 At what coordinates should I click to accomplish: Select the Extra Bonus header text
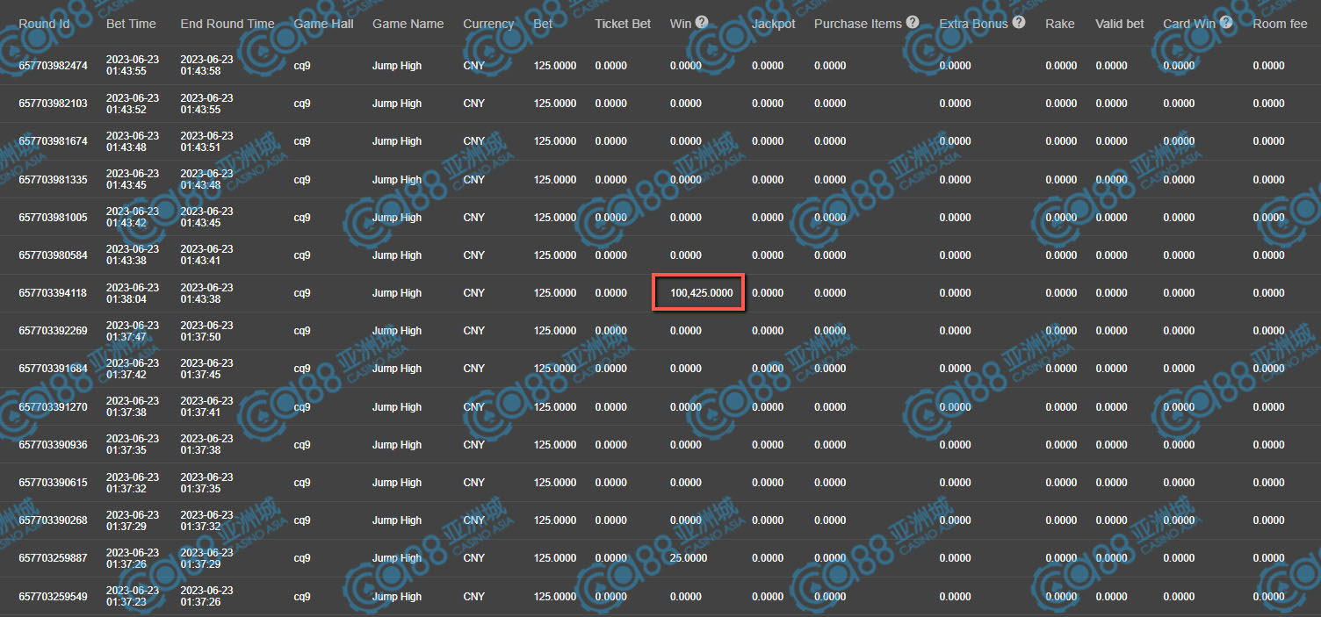point(974,24)
